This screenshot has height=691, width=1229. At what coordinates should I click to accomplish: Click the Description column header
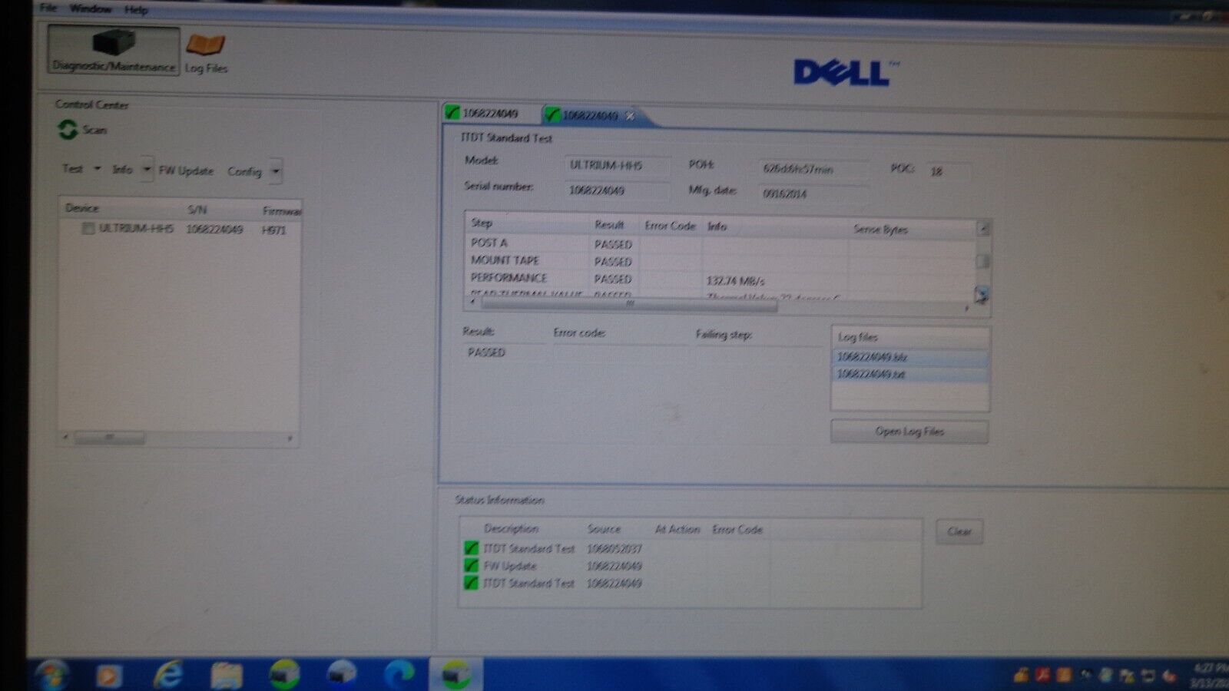click(512, 528)
